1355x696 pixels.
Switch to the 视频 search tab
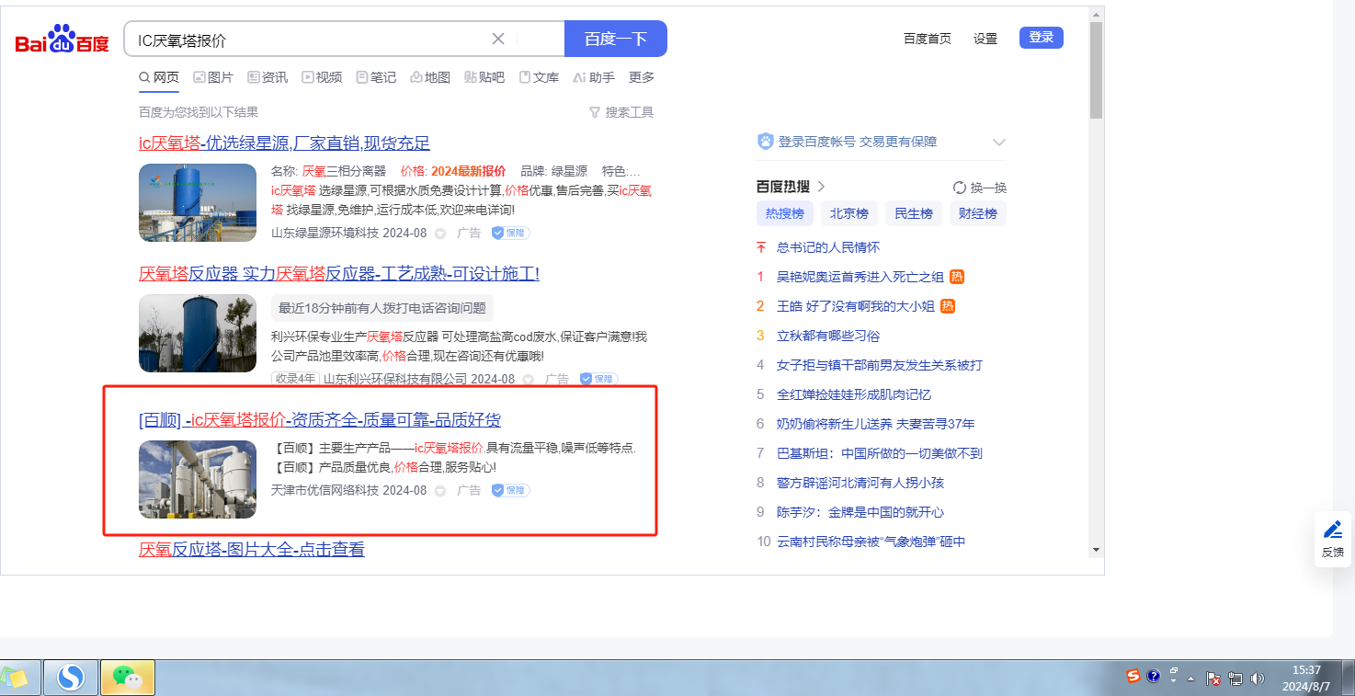coord(322,77)
